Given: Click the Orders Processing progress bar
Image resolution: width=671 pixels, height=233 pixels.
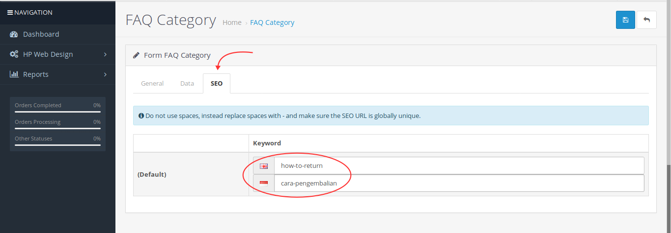Looking at the screenshot, I should point(57,128).
